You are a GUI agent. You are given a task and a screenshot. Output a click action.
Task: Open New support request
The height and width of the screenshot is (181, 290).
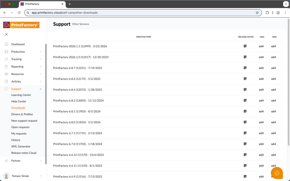click(24, 121)
